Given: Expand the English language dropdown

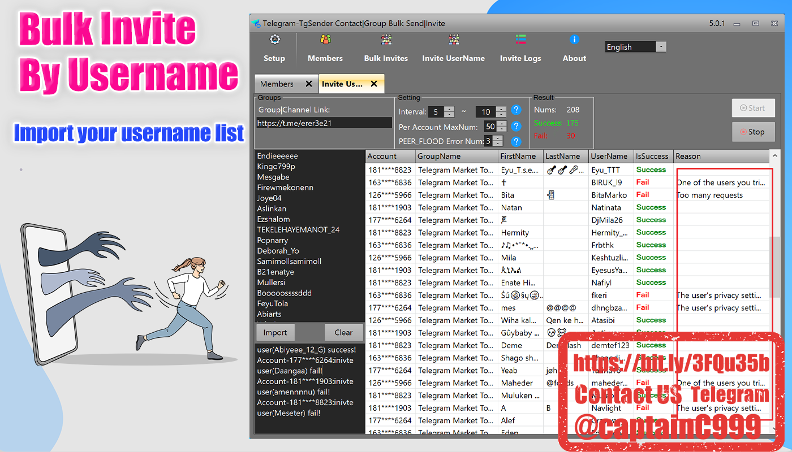Looking at the screenshot, I should [x=661, y=47].
